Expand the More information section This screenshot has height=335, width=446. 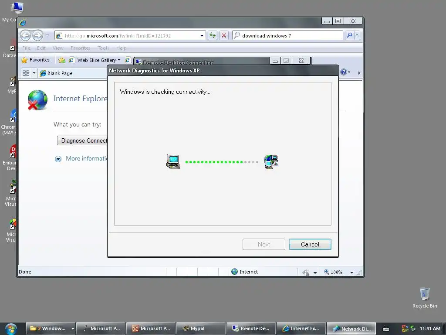(x=81, y=159)
